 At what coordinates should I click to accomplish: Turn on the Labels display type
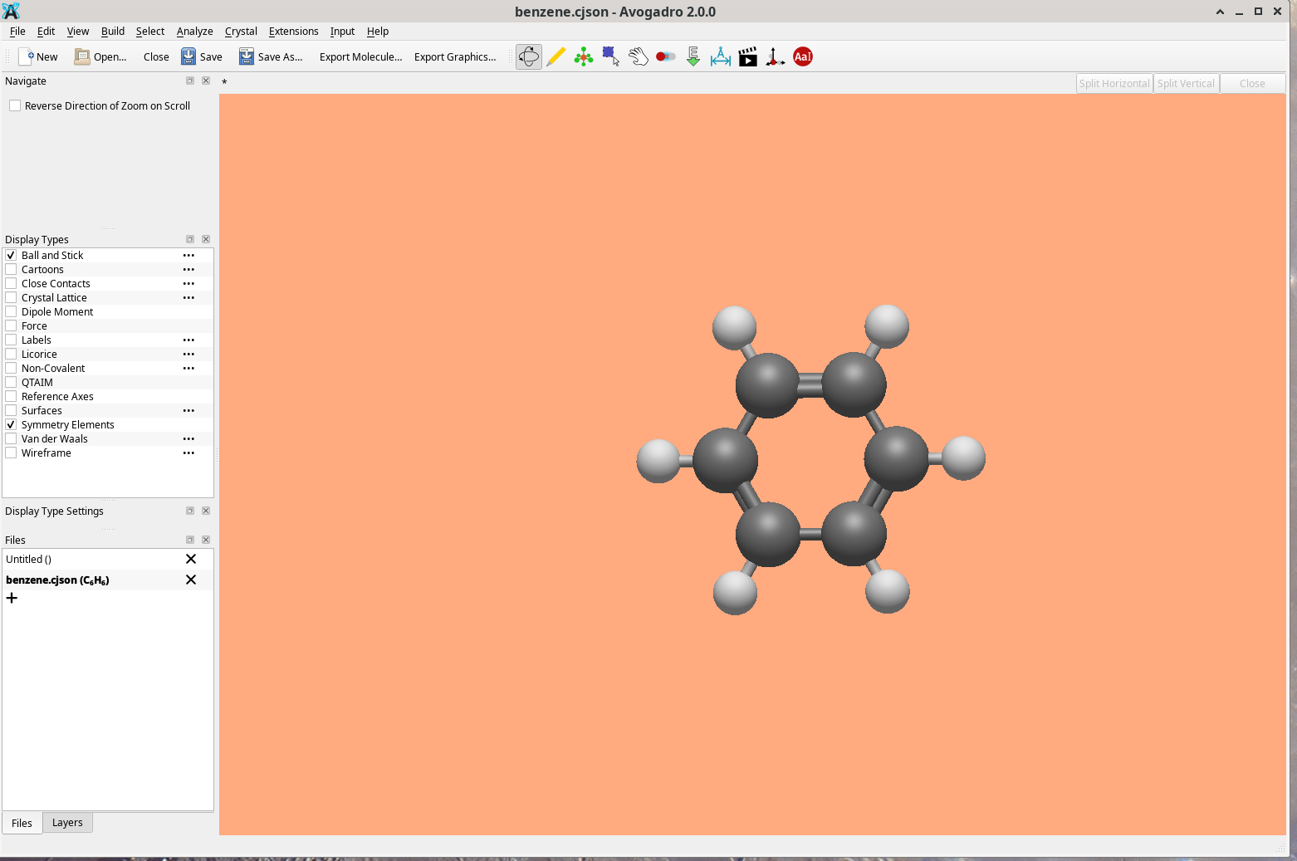[12, 340]
